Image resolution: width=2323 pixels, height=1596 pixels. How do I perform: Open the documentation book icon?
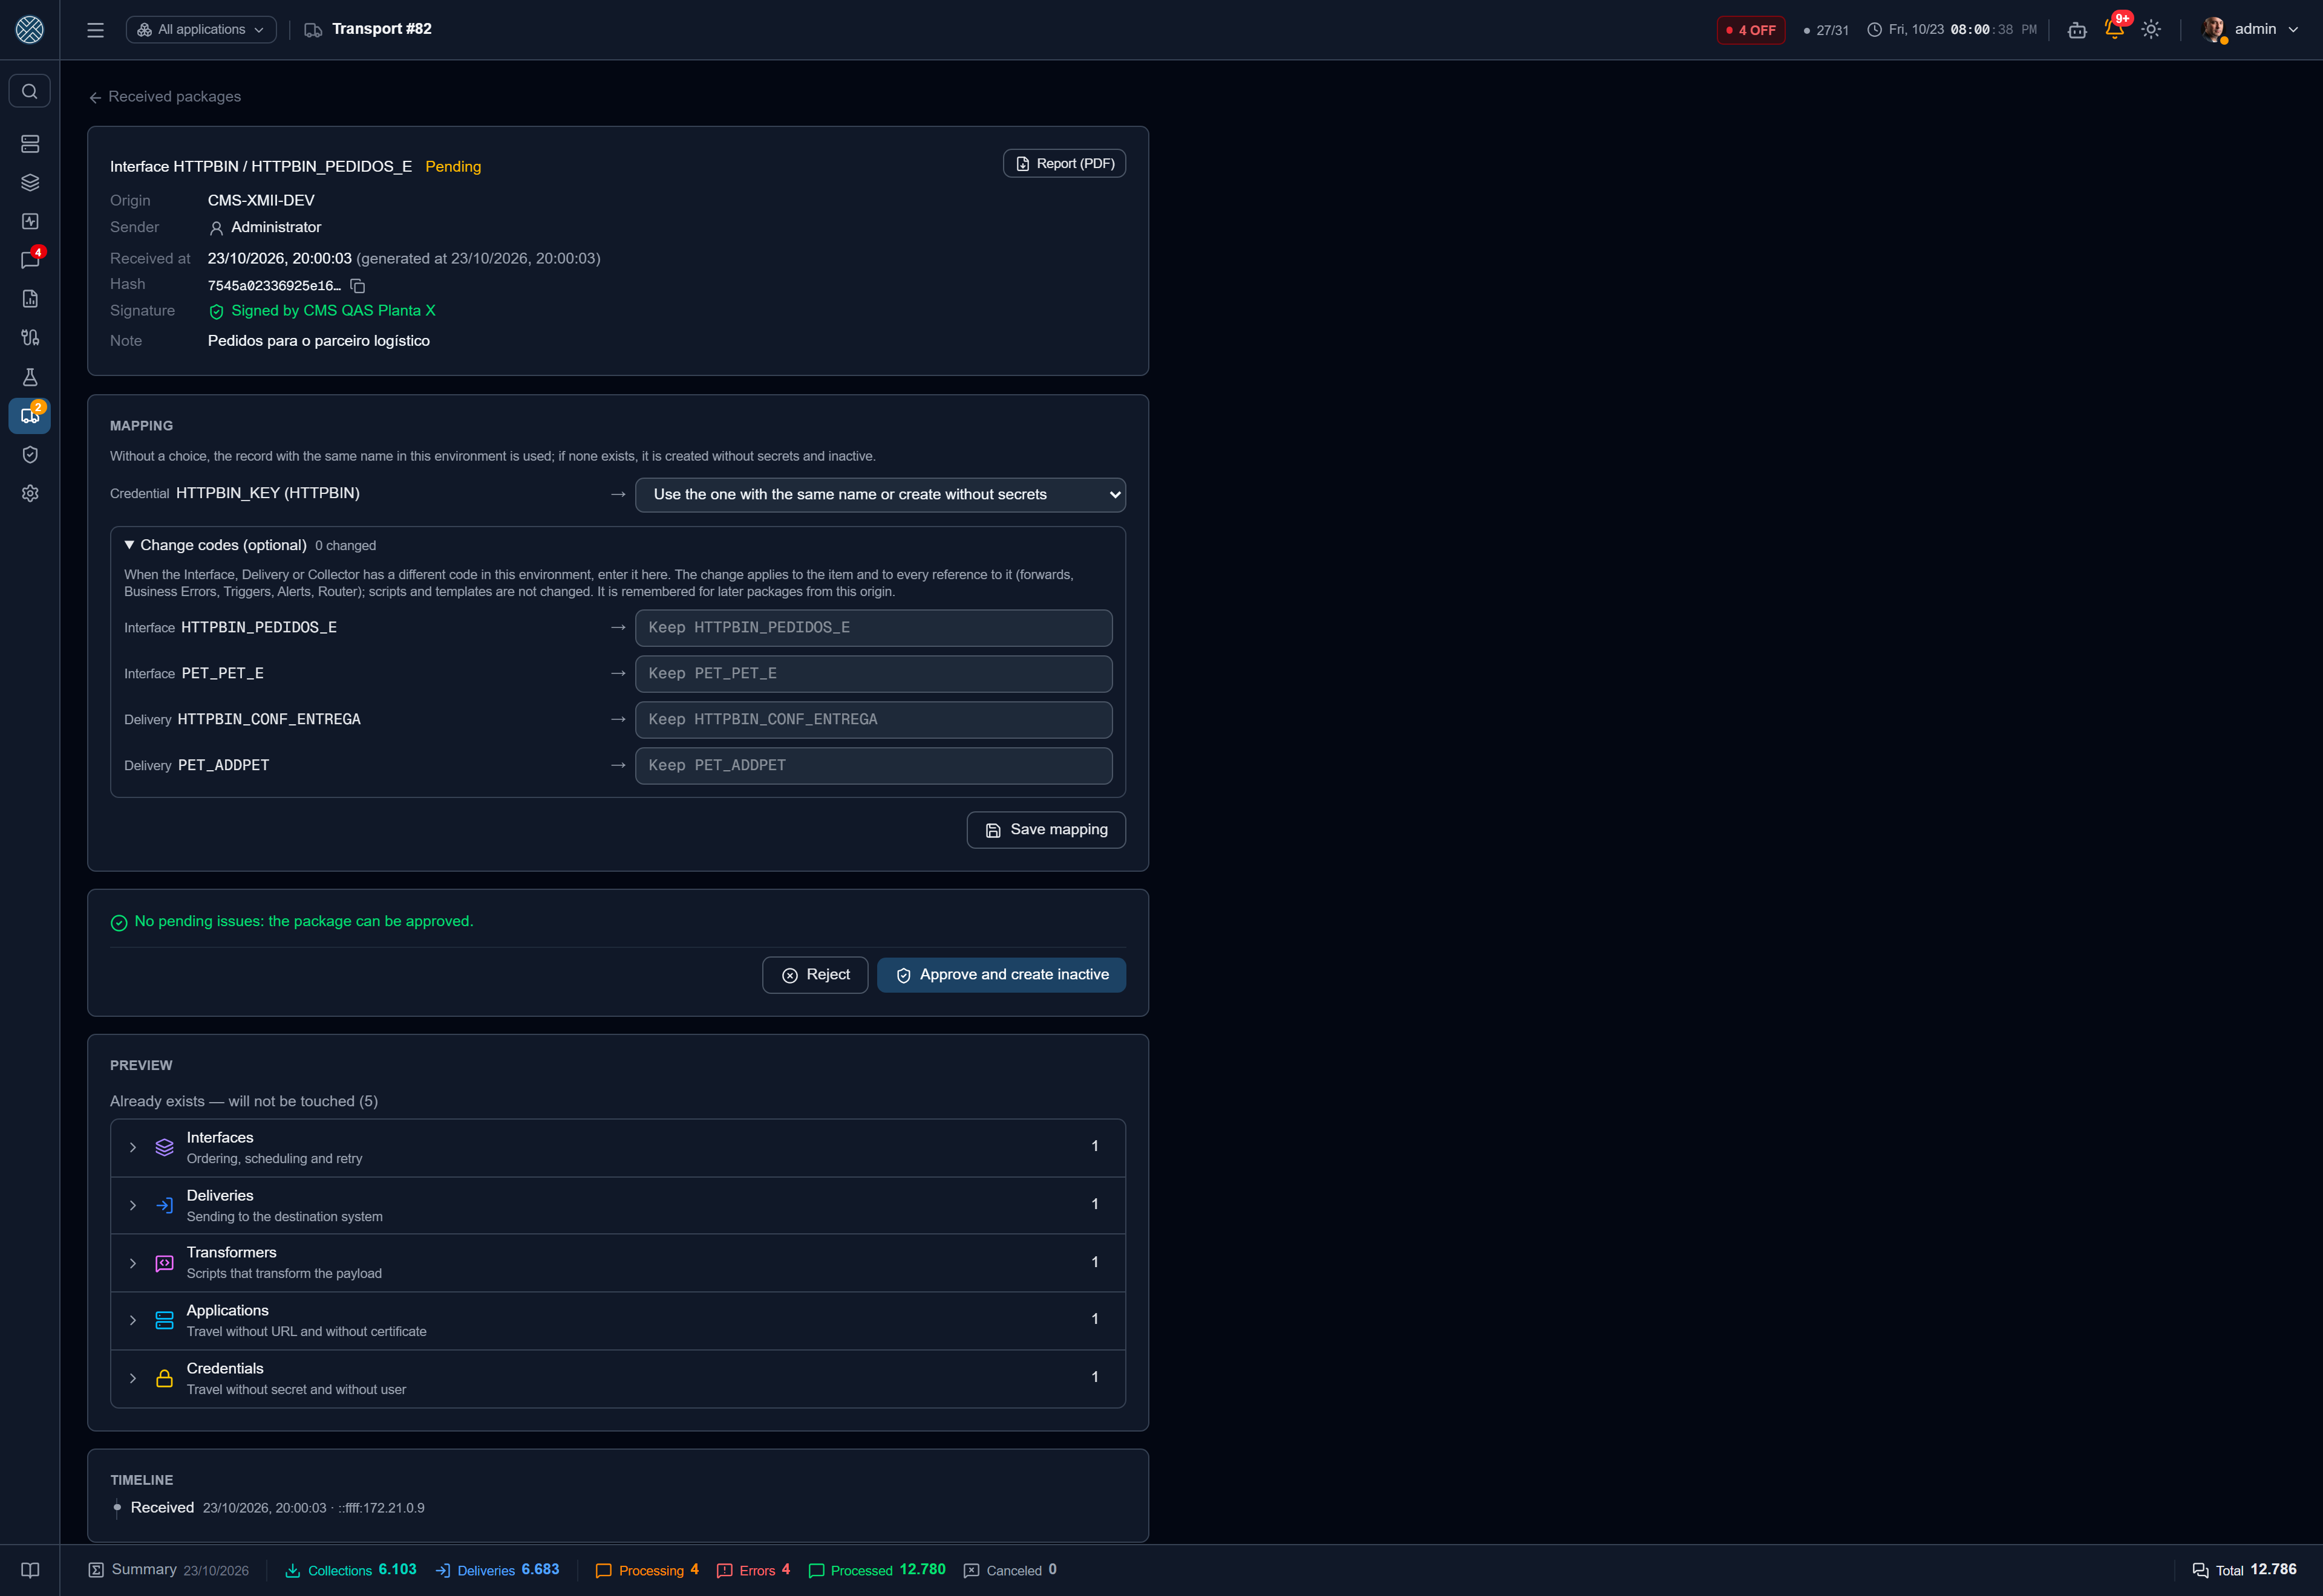tap(30, 1570)
